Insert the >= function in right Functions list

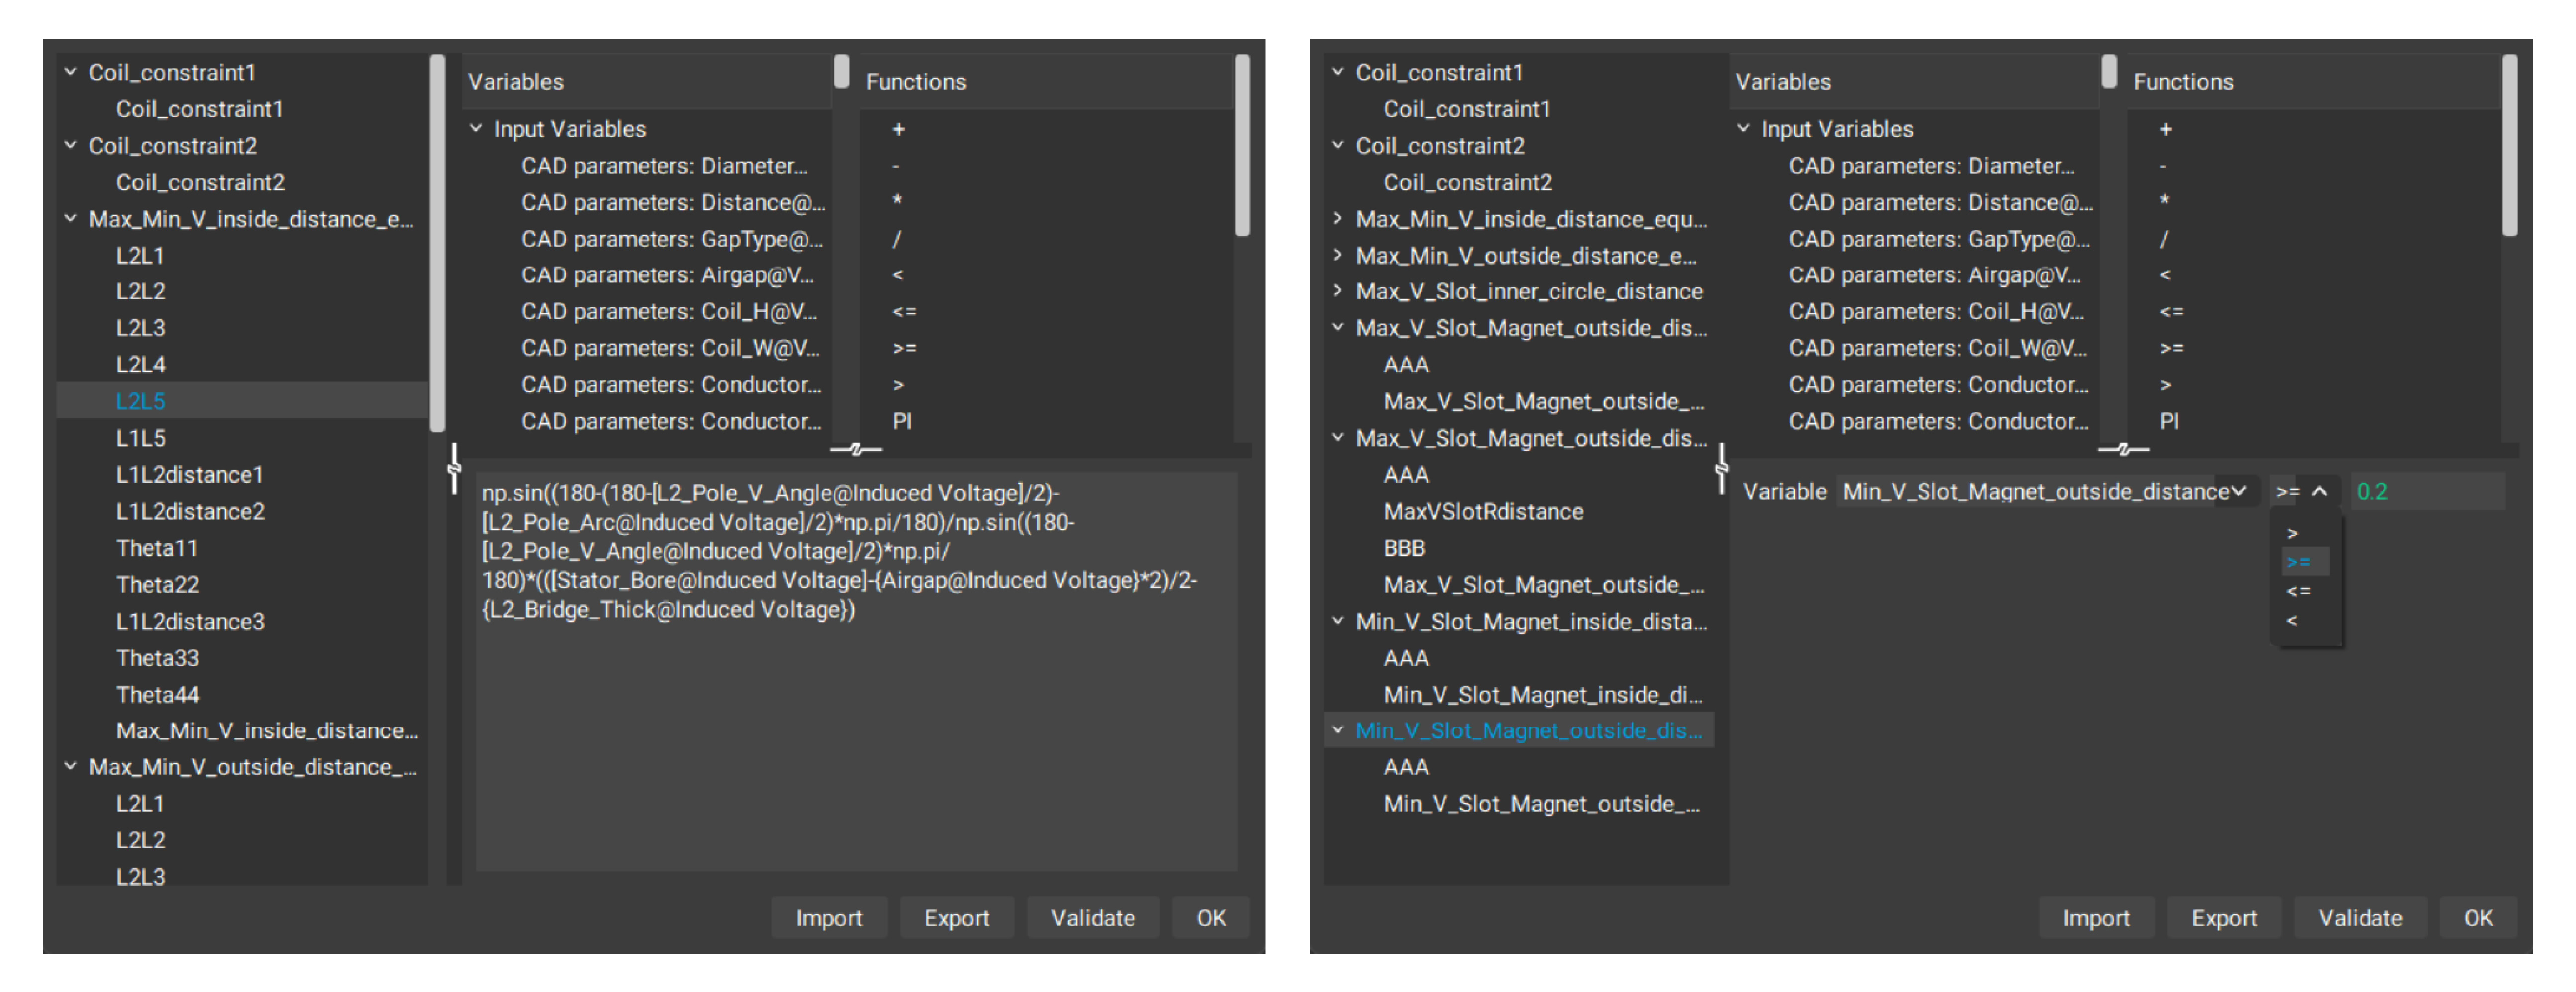click(2171, 349)
